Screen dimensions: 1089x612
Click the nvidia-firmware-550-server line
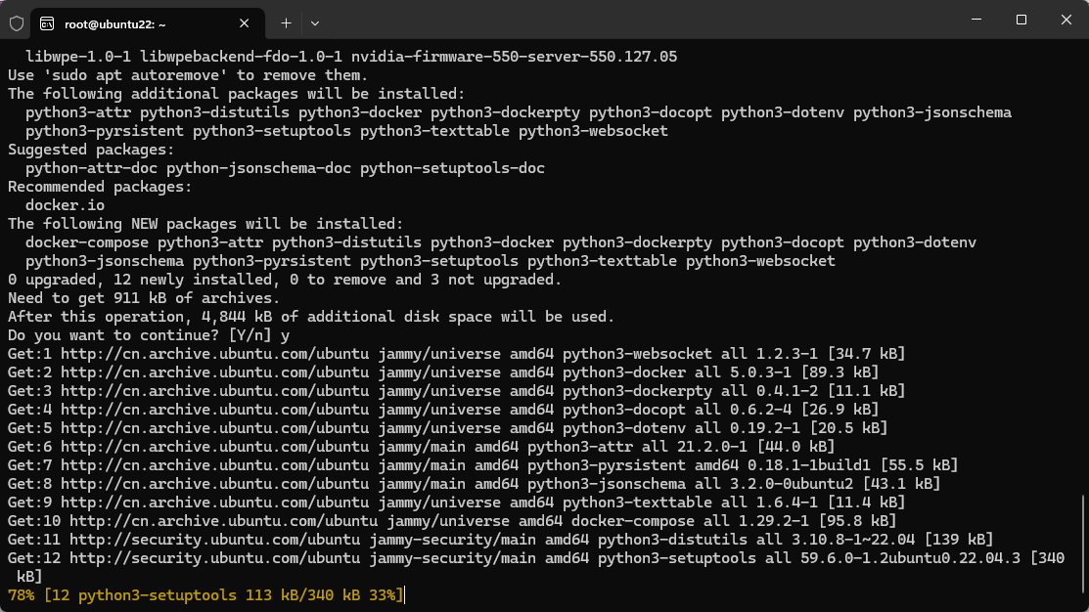pyautogui.click(x=351, y=57)
